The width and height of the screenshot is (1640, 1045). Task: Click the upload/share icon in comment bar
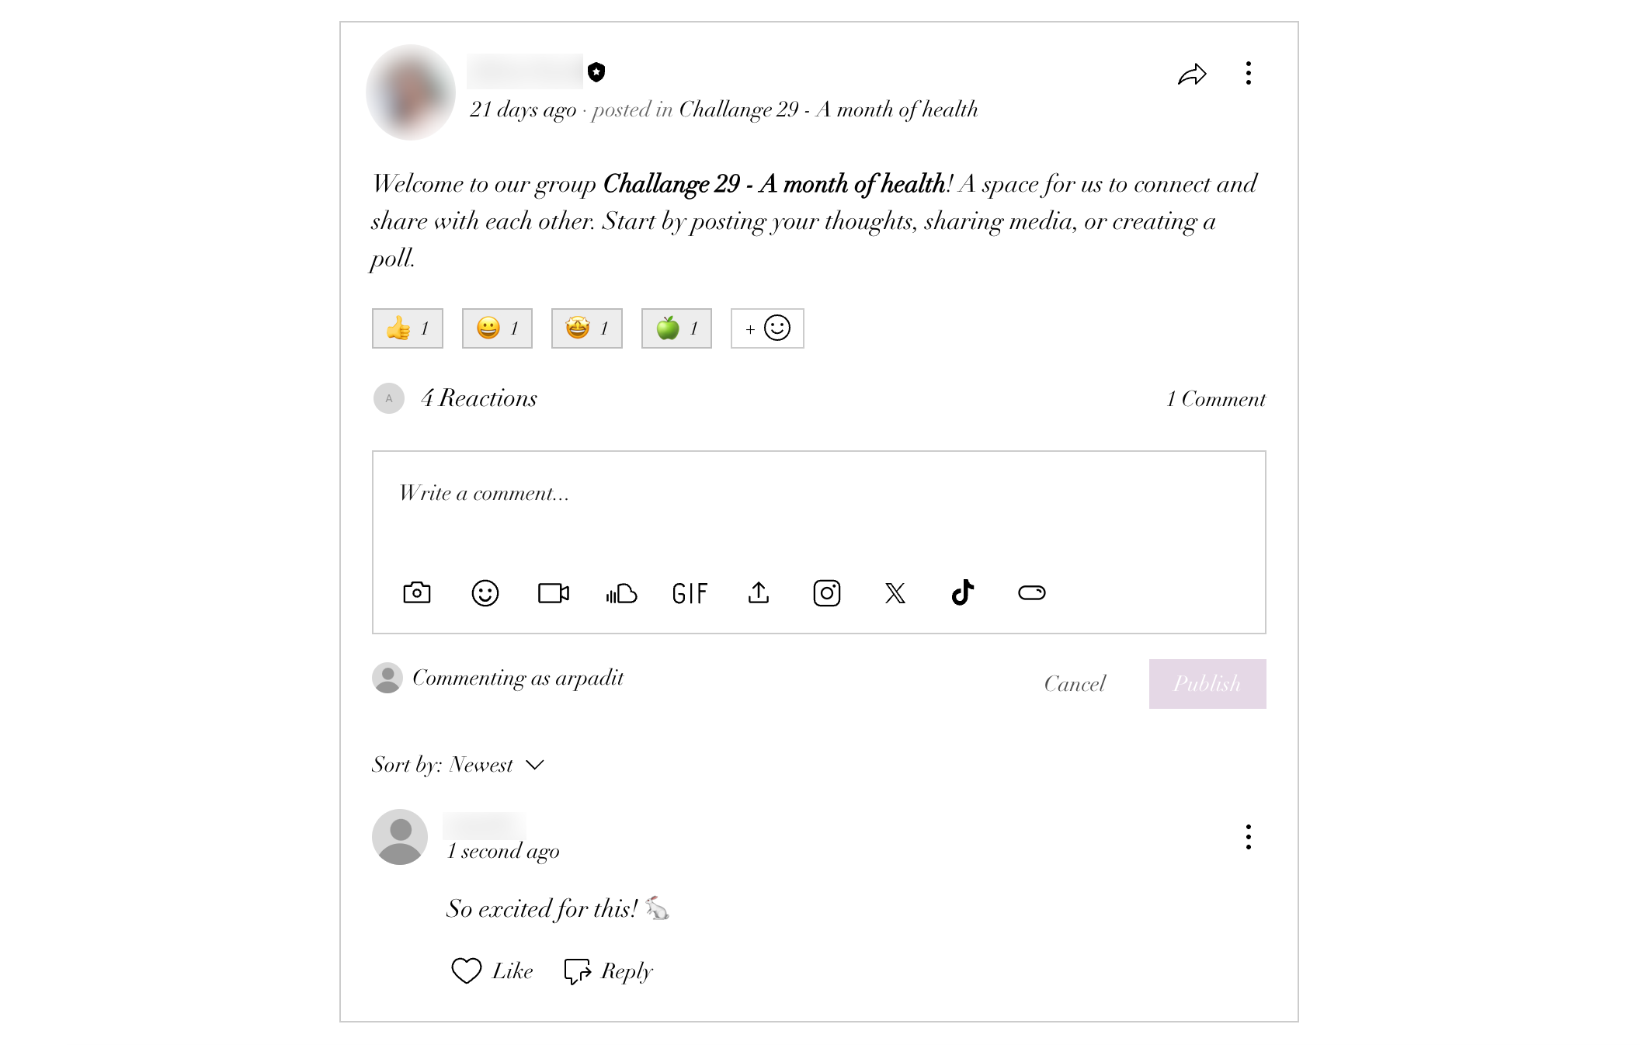point(760,592)
